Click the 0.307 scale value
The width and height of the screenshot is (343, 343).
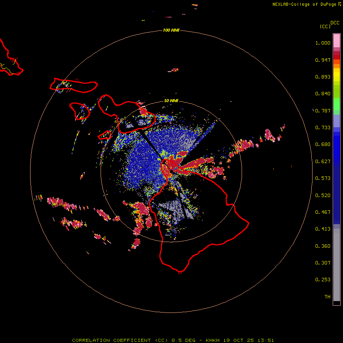point(323,263)
